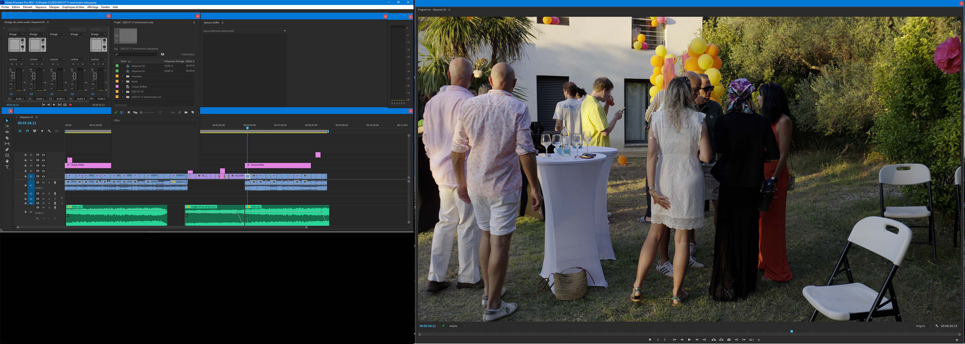The width and height of the screenshot is (965, 344).
Task: Hide video track V3 with eye icon
Action: pos(44,166)
